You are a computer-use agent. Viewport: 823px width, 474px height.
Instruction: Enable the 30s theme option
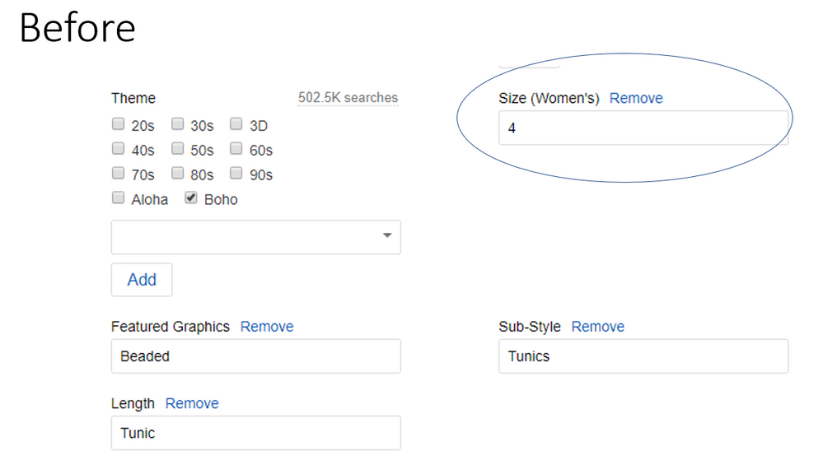point(177,125)
